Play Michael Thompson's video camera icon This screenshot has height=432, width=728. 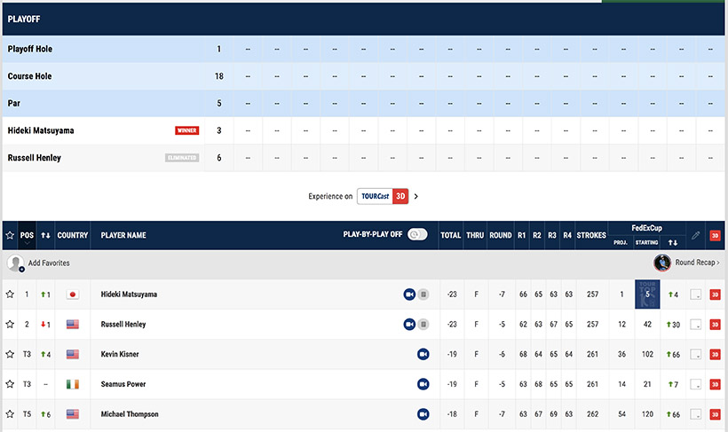(423, 414)
